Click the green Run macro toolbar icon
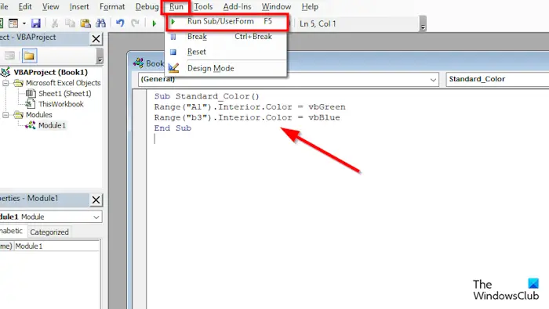The height and width of the screenshot is (309, 549). [x=154, y=23]
